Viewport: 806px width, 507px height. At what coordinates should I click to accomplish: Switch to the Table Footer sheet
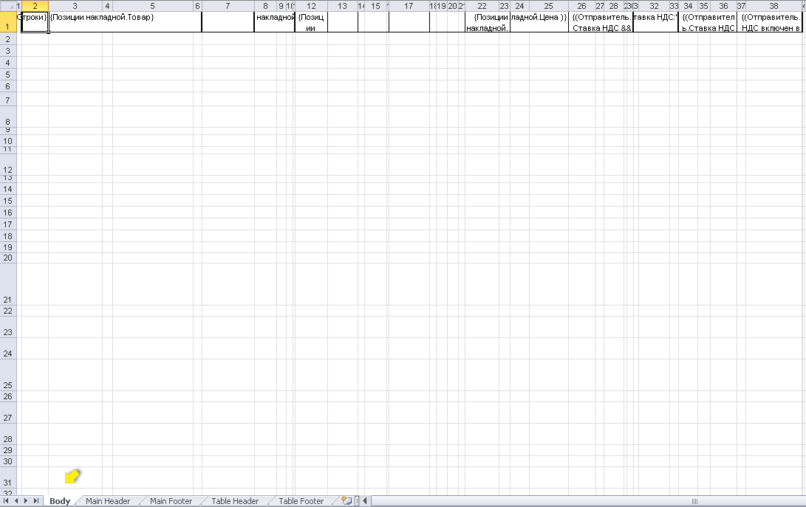(301, 501)
